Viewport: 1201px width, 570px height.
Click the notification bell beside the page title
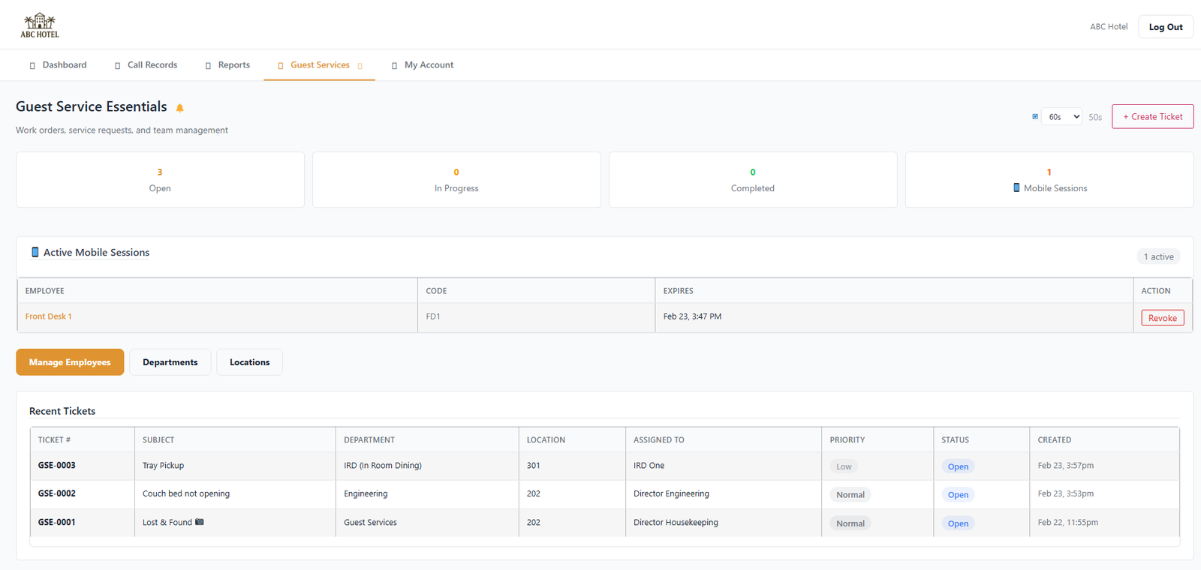tap(180, 108)
